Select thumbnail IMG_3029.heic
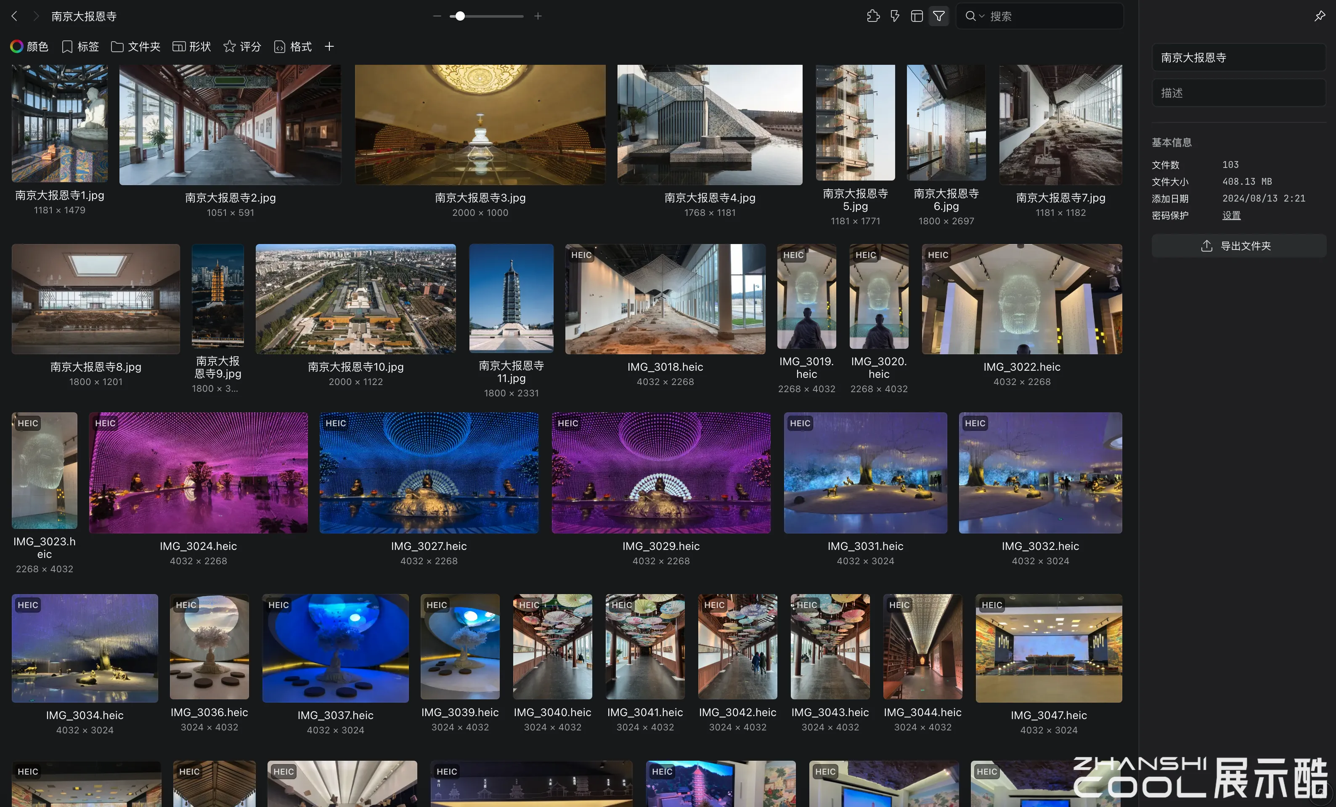 point(661,473)
